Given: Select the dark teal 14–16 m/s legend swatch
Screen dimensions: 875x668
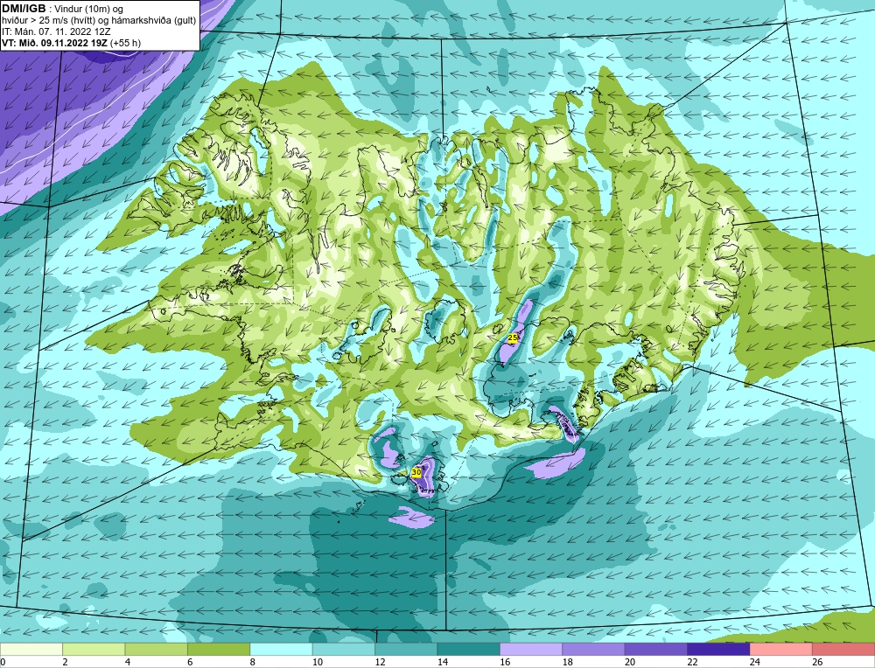Looking at the screenshot, I should [469, 649].
